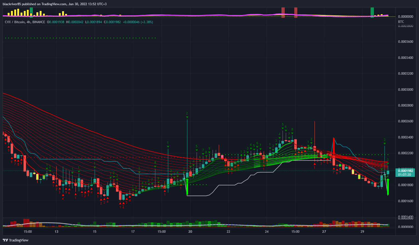Image resolution: width=419 pixels, height=245 pixels.
Task: Click the 0.0003400 price axis label
Action: [x=406, y=58]
